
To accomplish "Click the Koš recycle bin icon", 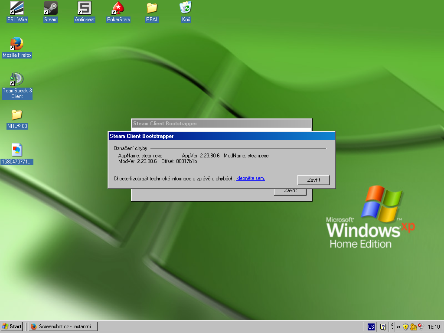I will point(186,8).
